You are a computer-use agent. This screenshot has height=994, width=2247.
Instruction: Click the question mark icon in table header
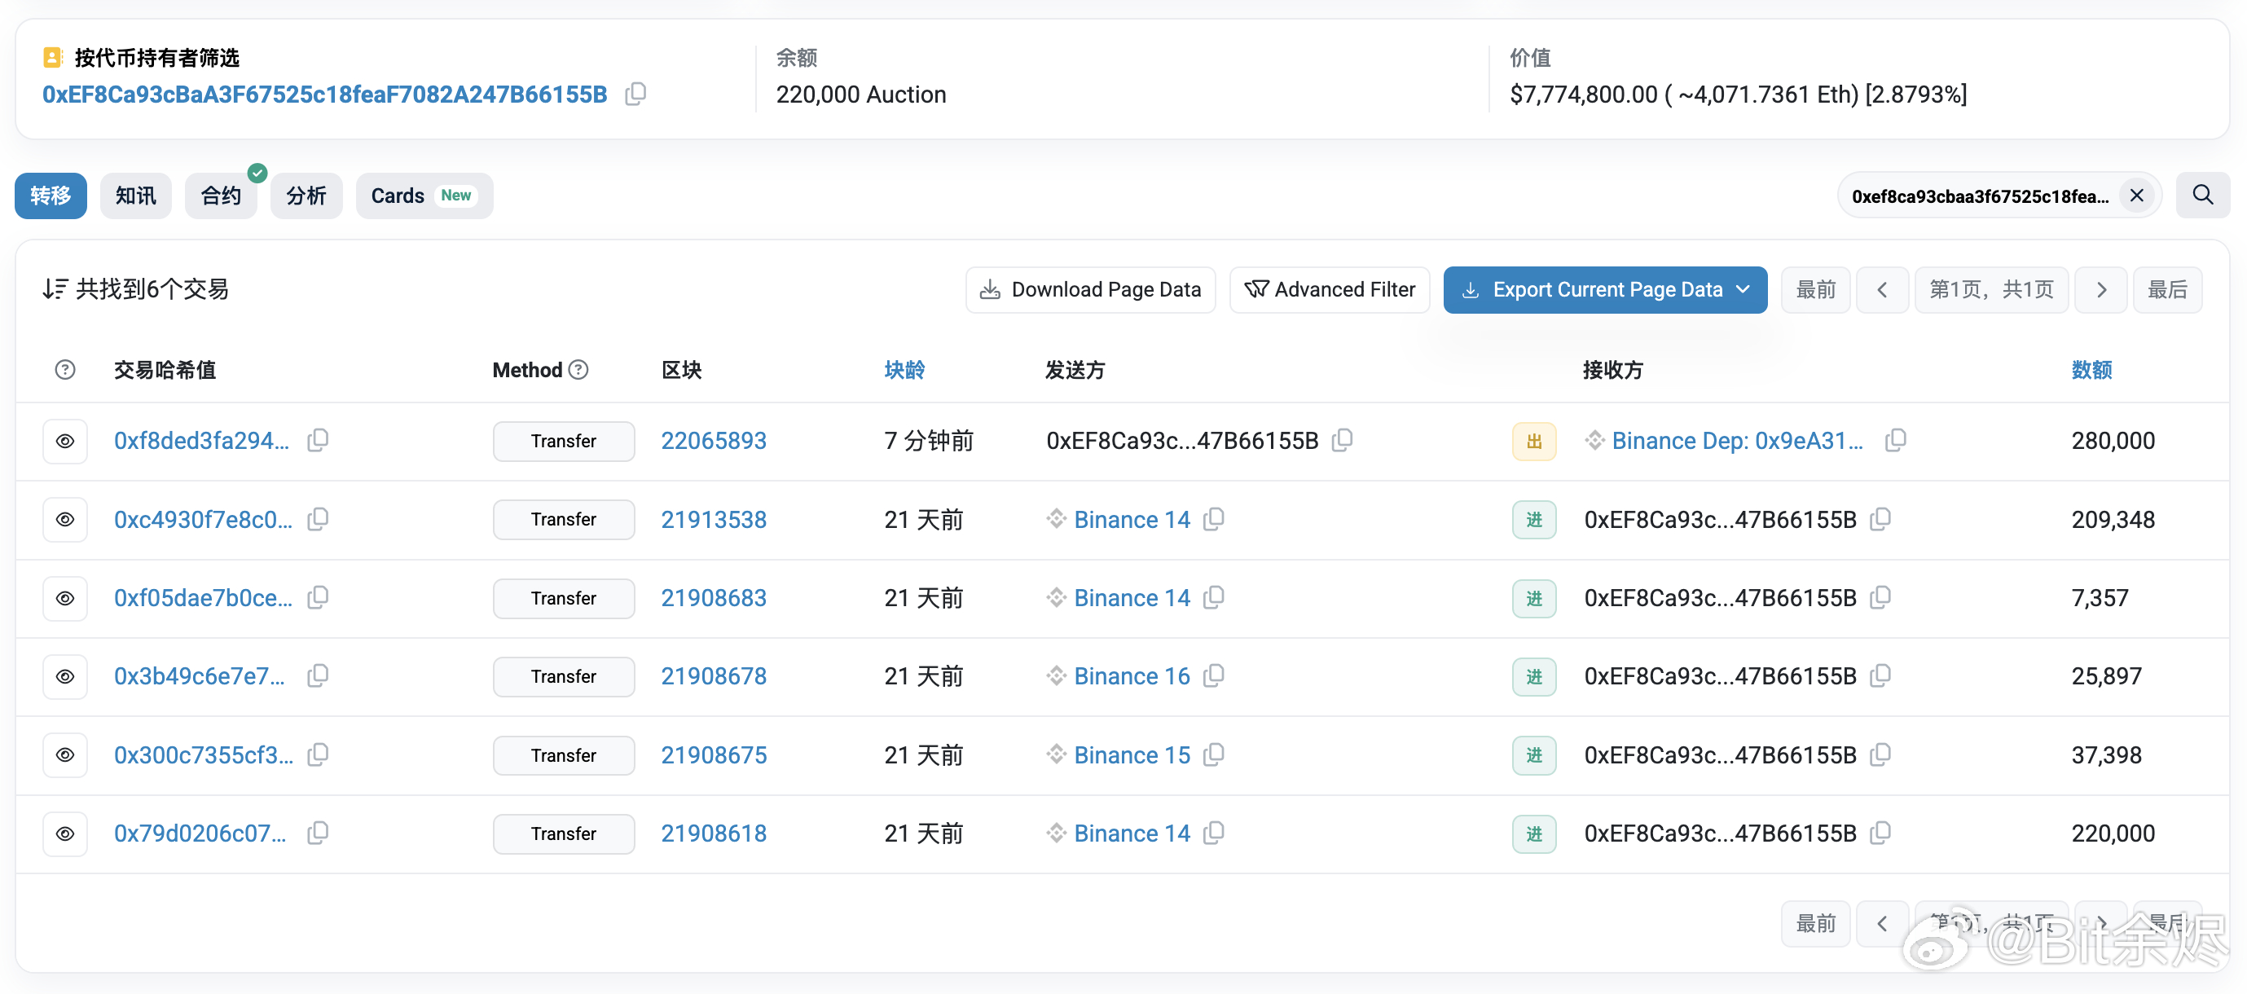tap(65, 370)
